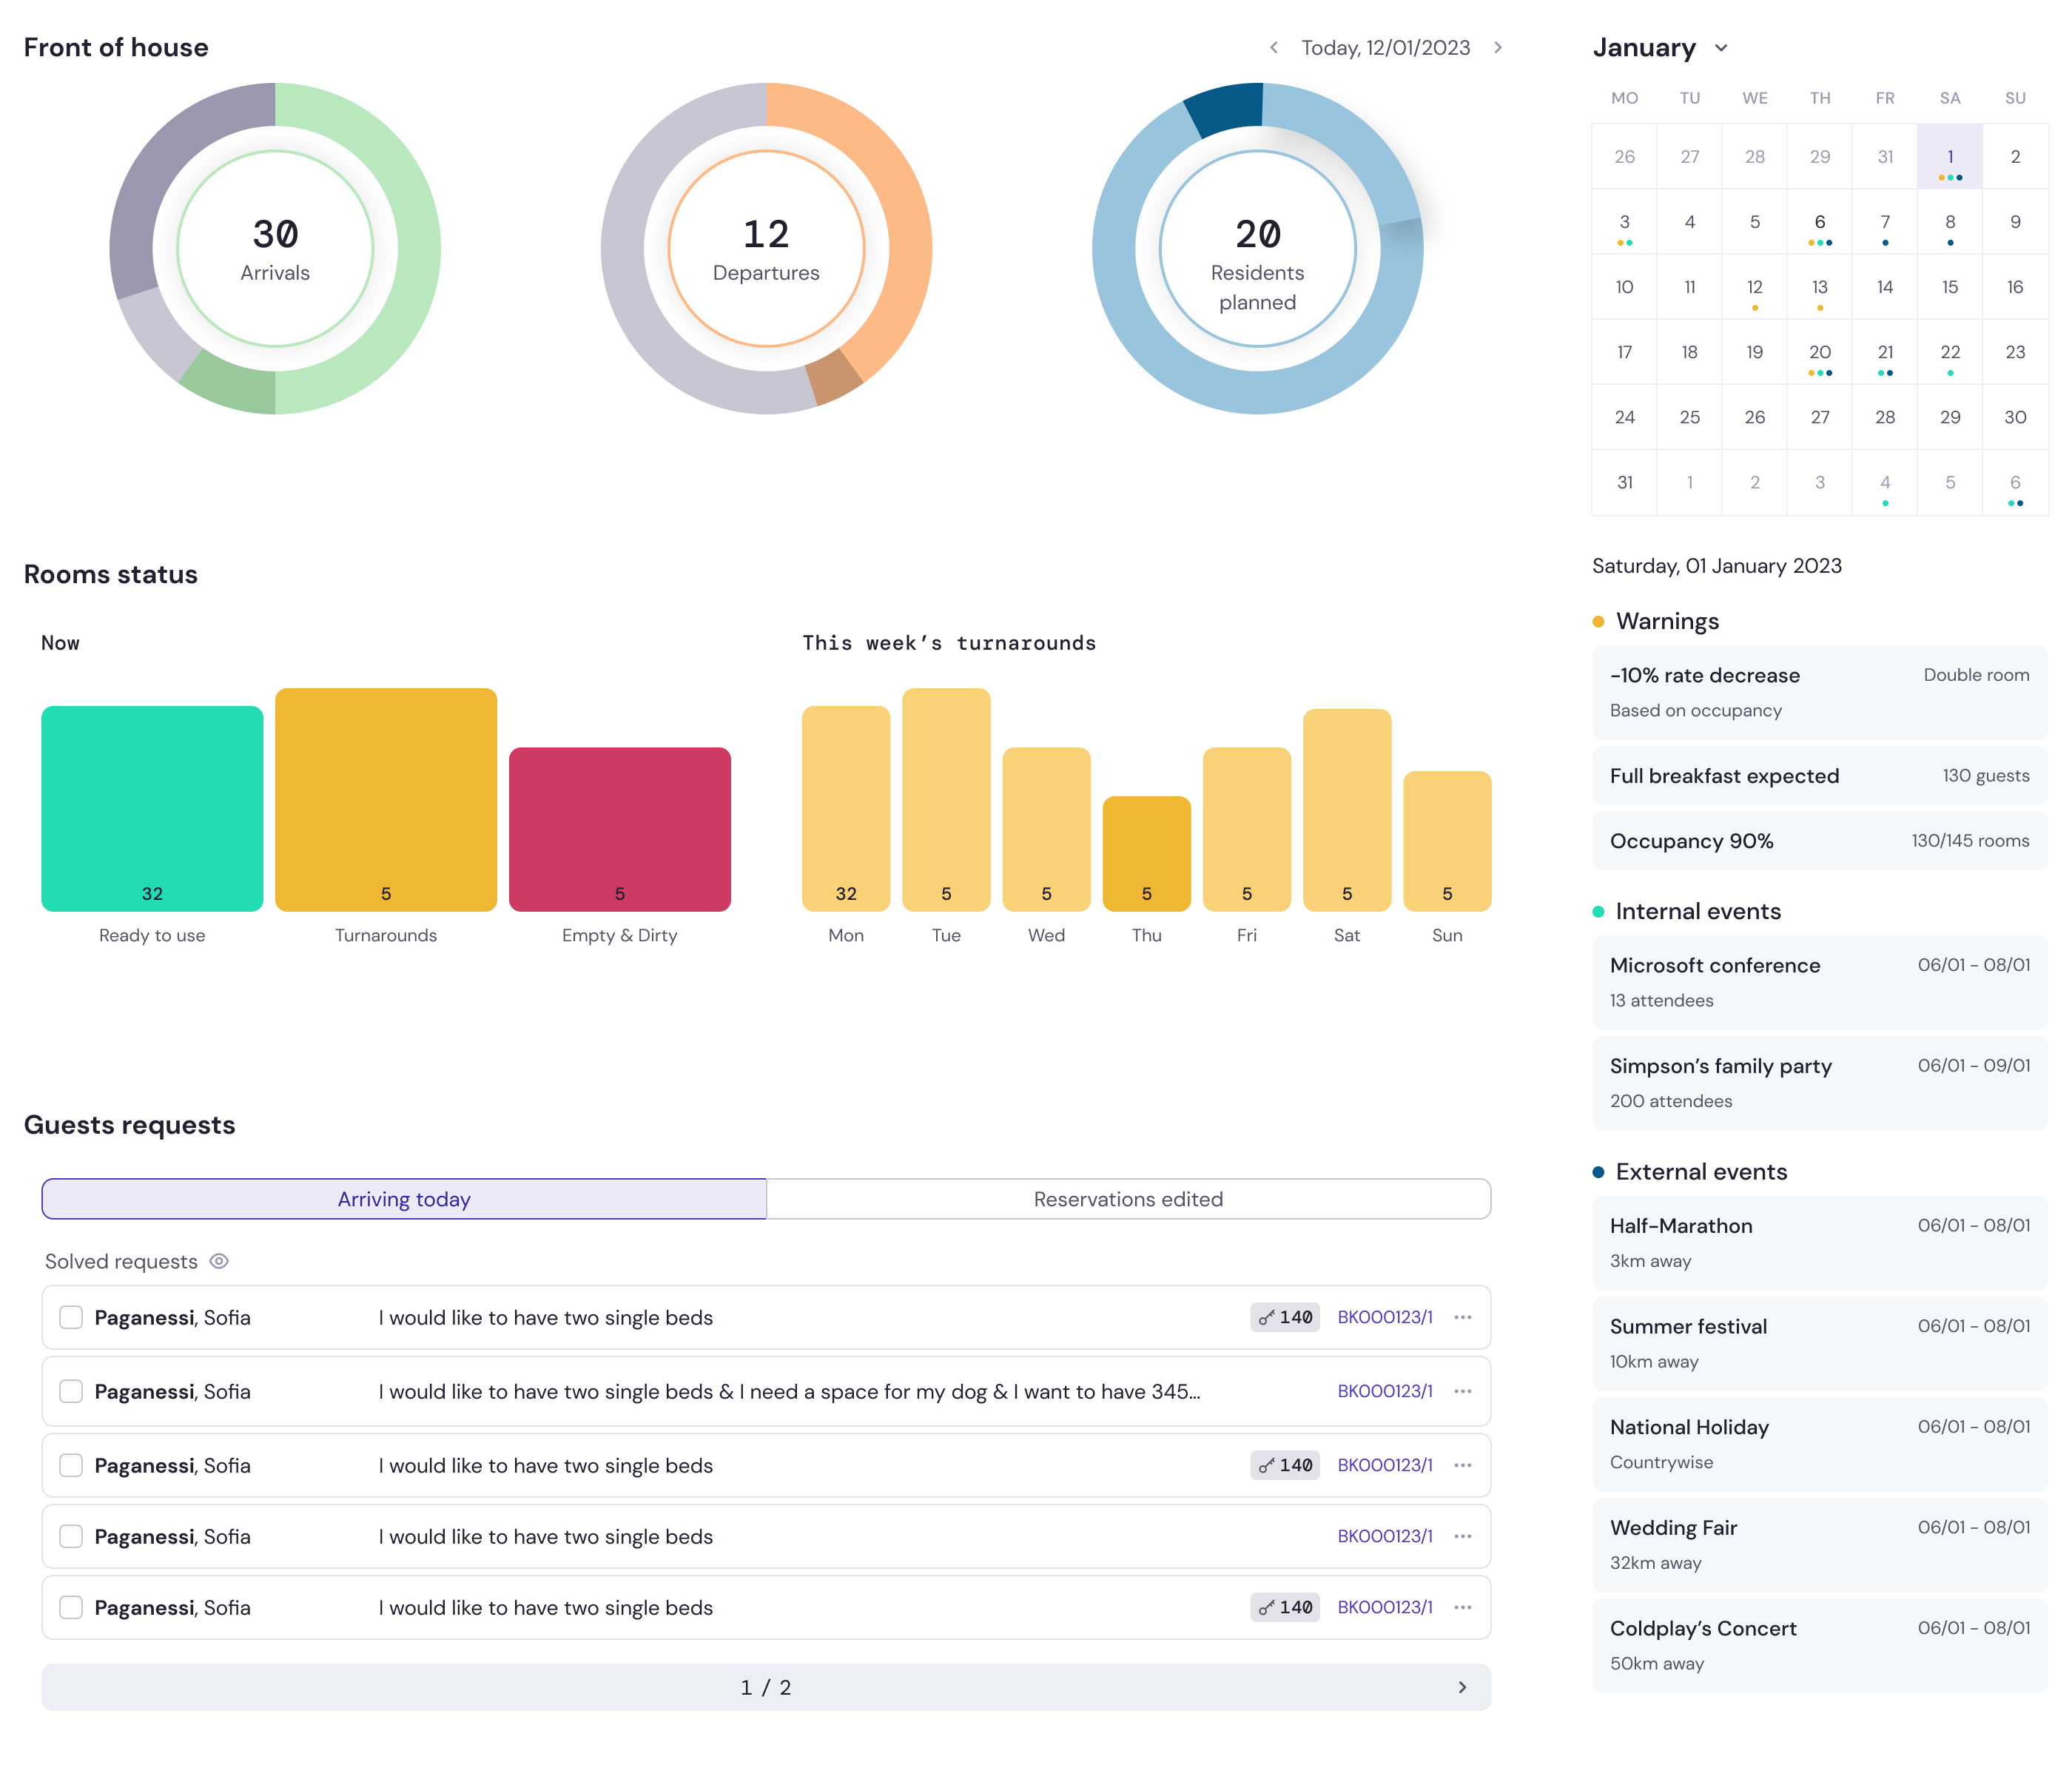The width and height of the screenshot is (2072, 1782).
Task: Open the Summer festival event card
Action: click(1819, 1343)
